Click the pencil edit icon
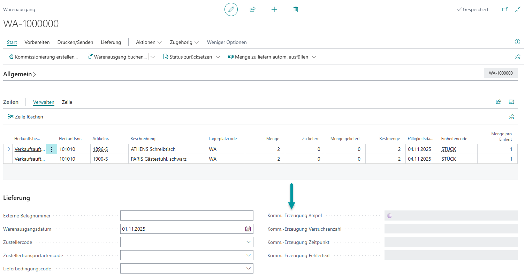The width and height of the screenshot is (525, 277). (x=231, y=9)
